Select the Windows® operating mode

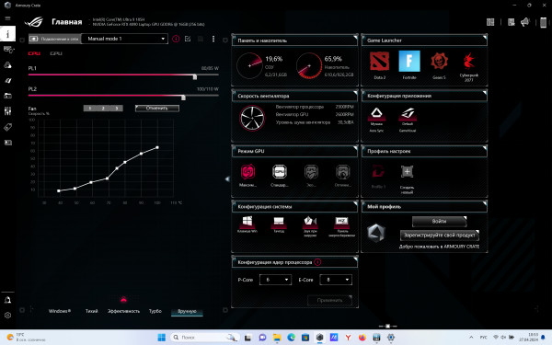tap(60, 311)
